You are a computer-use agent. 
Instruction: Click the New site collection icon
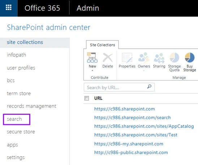tap(92, 57)
